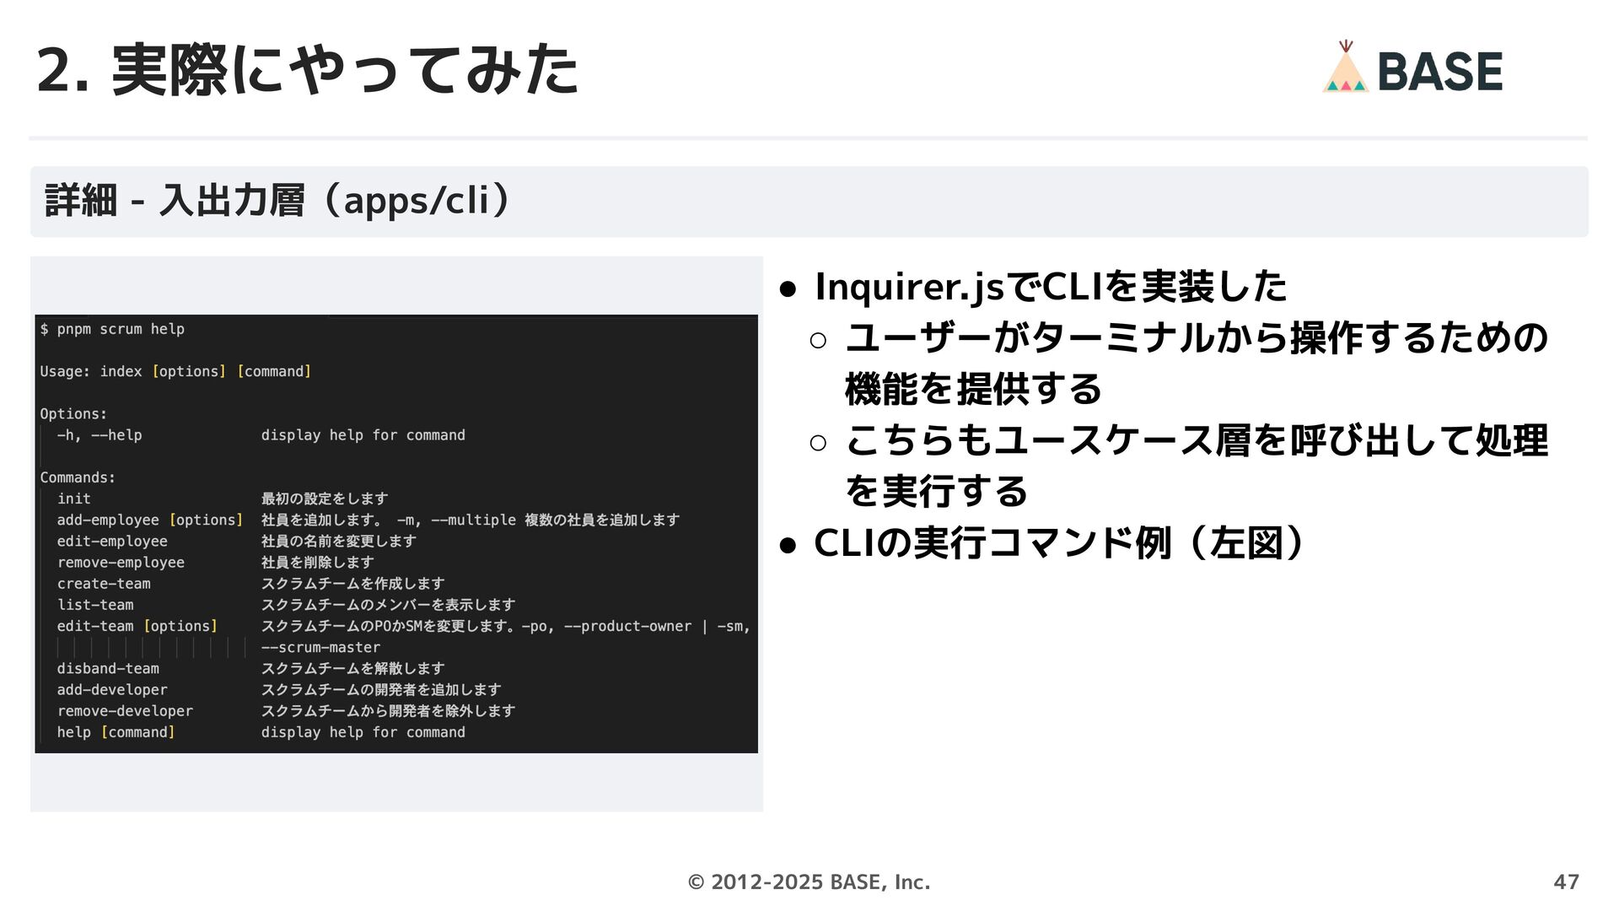1619x911 pixels.
Task: Click the BASE wordmark text
Action: [x=1439, y=72]
